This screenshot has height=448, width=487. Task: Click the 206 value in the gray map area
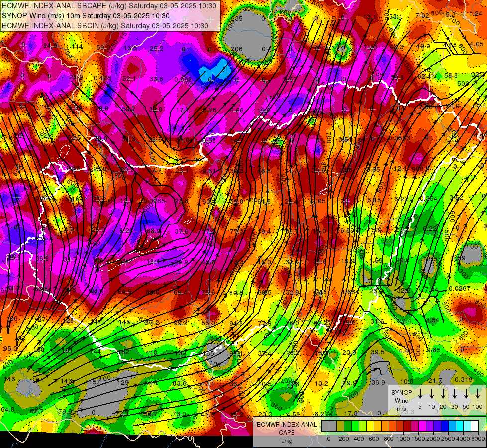tap(237, 49)
